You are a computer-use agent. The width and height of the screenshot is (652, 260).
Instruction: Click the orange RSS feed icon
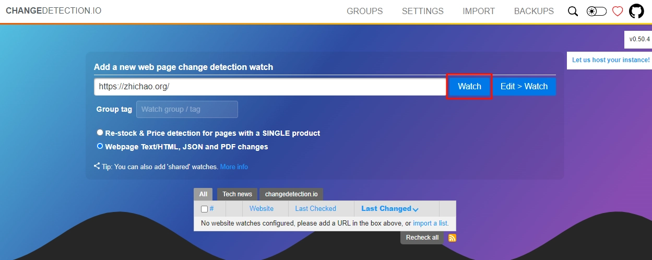pos(452,238)
